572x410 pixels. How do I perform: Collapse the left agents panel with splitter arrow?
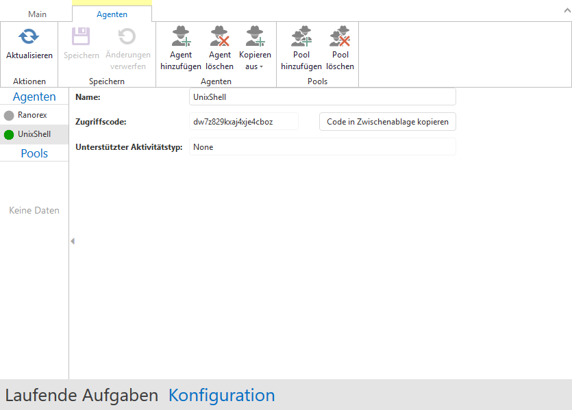click(x=73, y=241)
